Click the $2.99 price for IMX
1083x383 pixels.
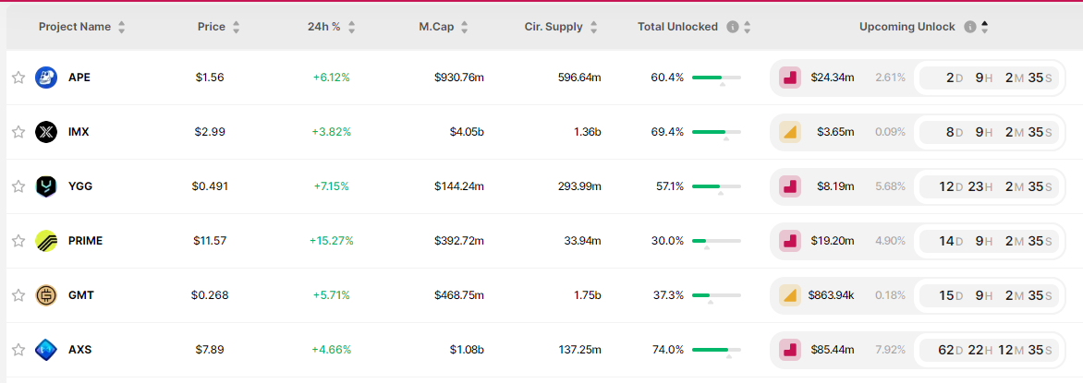coord(210,132)
